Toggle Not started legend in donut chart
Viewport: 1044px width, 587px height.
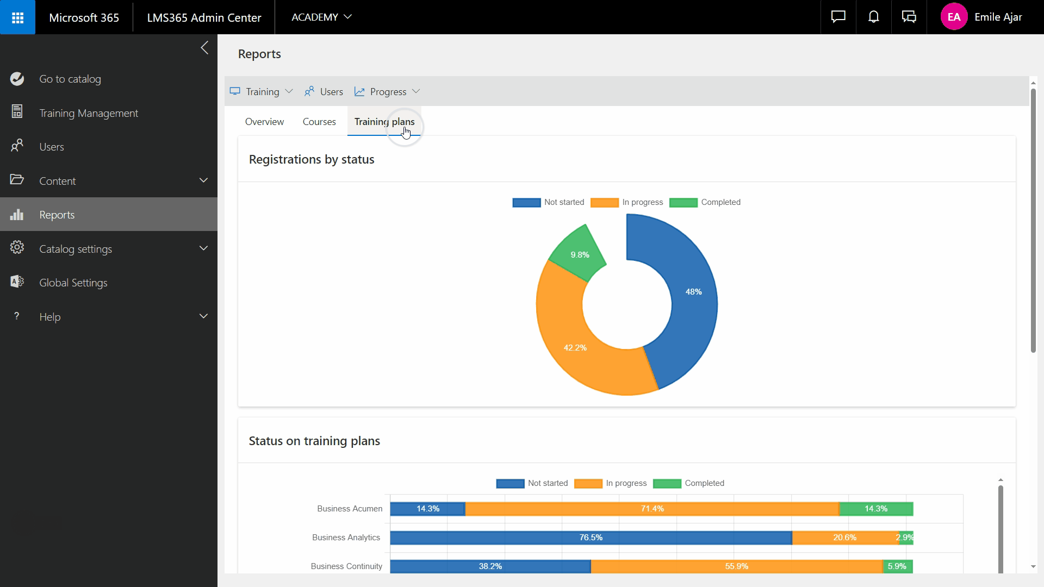[548, 202]
